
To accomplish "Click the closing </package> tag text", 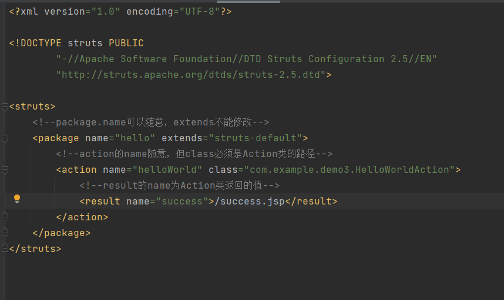I will pos(62,233).
